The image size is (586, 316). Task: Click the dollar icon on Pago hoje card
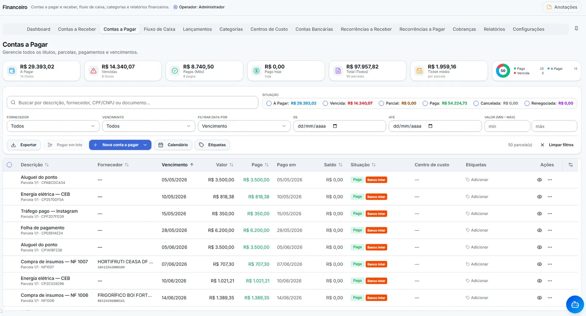point(257,71)
